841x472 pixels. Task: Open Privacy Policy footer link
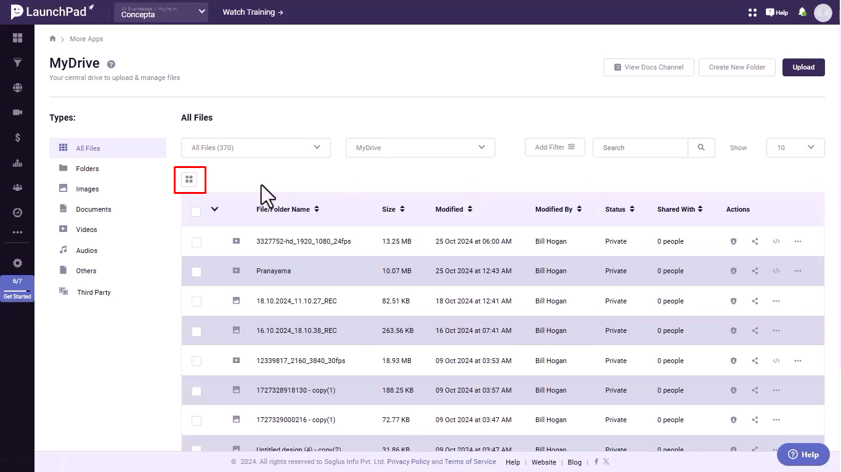click(x=408, y=462)
